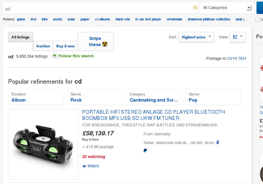Click the list view icon
This screenshot has height=184, width=263.
(x=235, y=37)
